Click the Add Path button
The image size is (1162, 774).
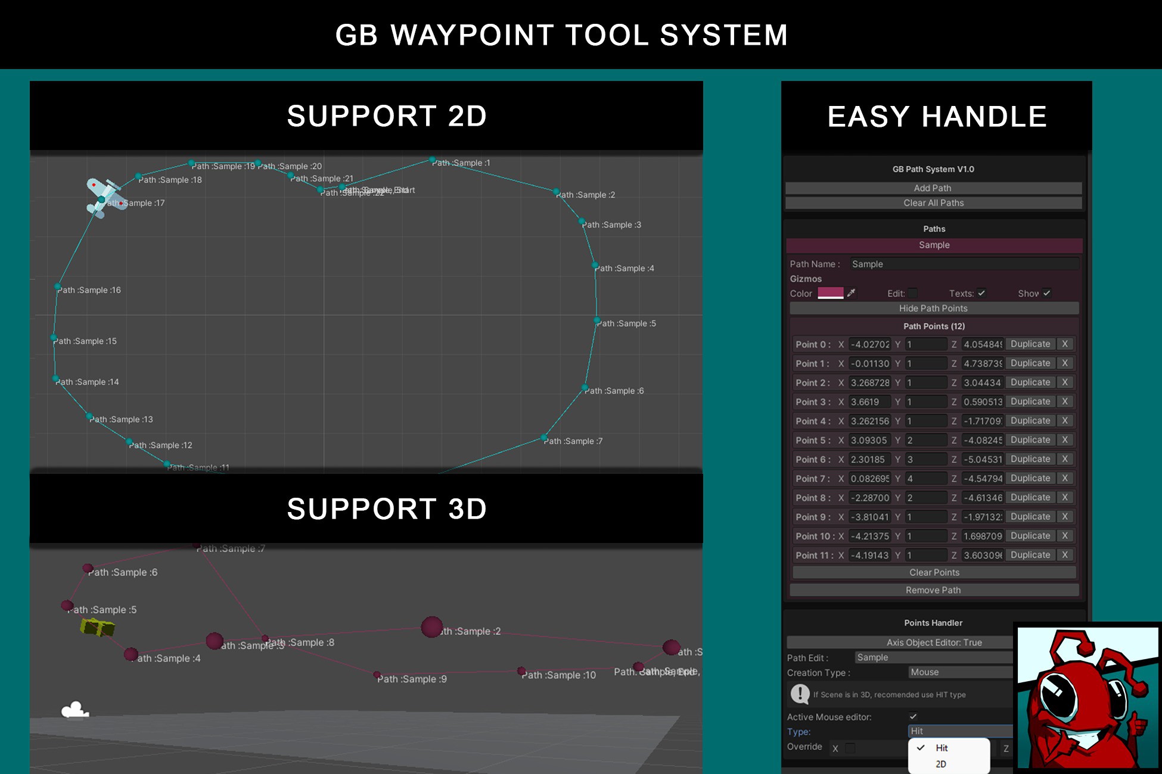[933, 188]
